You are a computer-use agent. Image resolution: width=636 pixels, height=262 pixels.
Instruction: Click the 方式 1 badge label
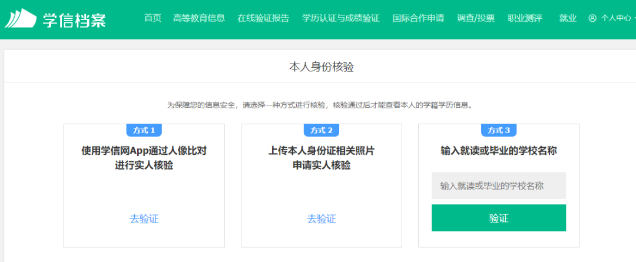tap(144, 130)
